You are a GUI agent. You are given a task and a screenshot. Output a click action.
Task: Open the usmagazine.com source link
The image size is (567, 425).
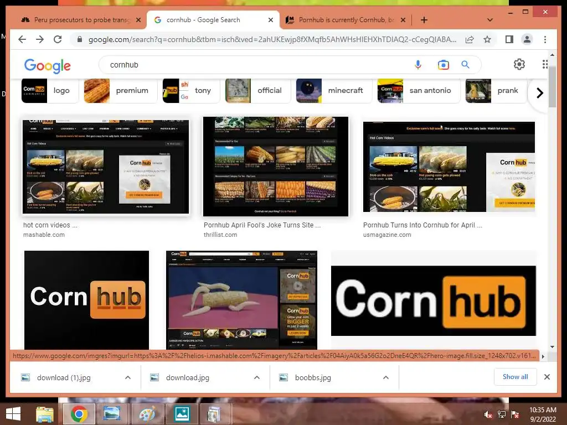387,235
